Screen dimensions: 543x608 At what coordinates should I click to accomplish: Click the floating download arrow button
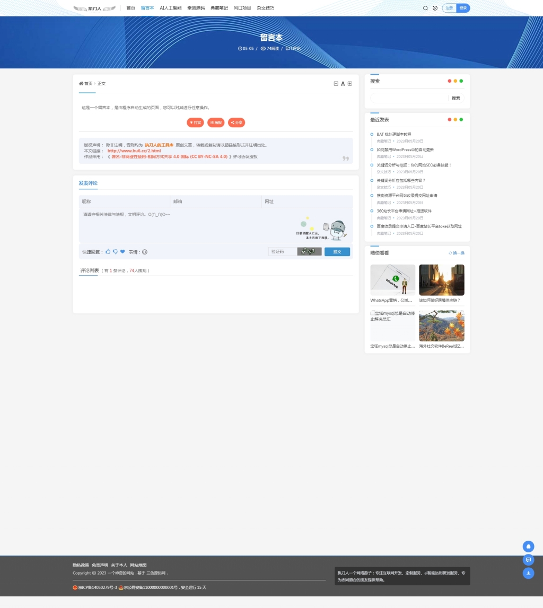(x=528, y=573)
